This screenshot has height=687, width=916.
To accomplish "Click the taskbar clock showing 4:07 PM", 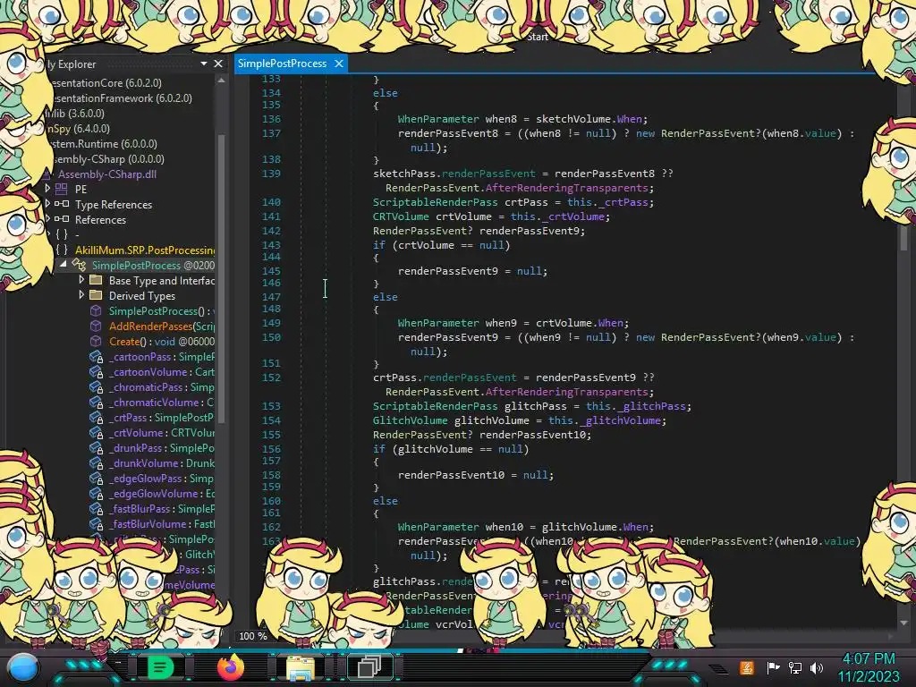I will coord(869,658).
